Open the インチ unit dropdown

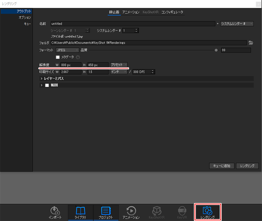pos(119,72)
